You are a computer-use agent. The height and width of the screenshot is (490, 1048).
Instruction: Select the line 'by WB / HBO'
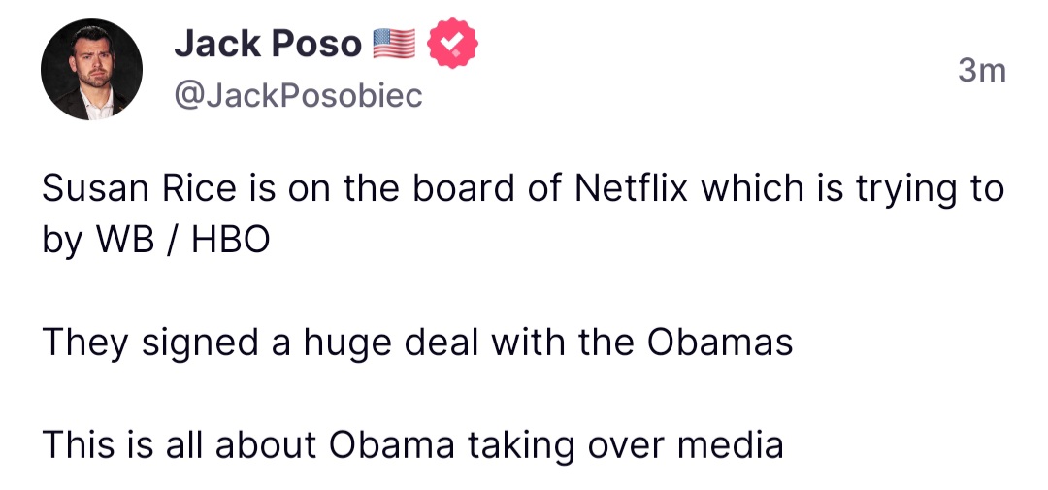[x=155, y=239]
